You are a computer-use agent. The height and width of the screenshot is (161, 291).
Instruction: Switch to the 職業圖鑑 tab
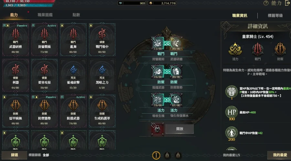coord(45,15)
